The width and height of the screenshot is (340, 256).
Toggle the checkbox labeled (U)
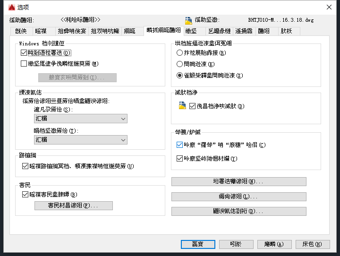[x=25, y=166]
